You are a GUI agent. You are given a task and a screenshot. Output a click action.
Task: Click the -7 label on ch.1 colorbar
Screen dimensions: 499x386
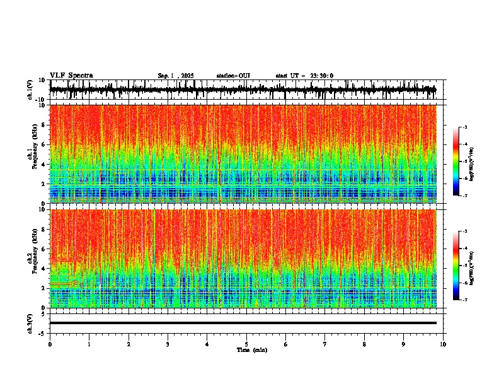pos(465,196)
